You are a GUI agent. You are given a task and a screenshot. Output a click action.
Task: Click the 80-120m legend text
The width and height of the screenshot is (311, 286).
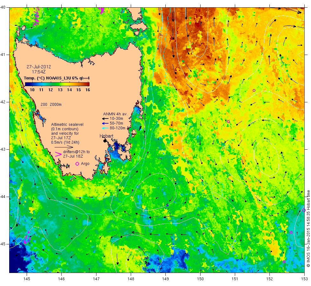click(117, 128)
